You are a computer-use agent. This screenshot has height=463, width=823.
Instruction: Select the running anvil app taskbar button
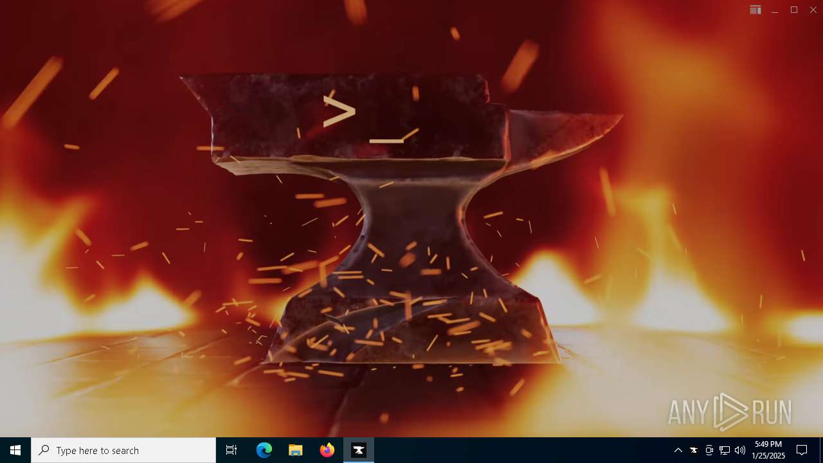(359, 450)
